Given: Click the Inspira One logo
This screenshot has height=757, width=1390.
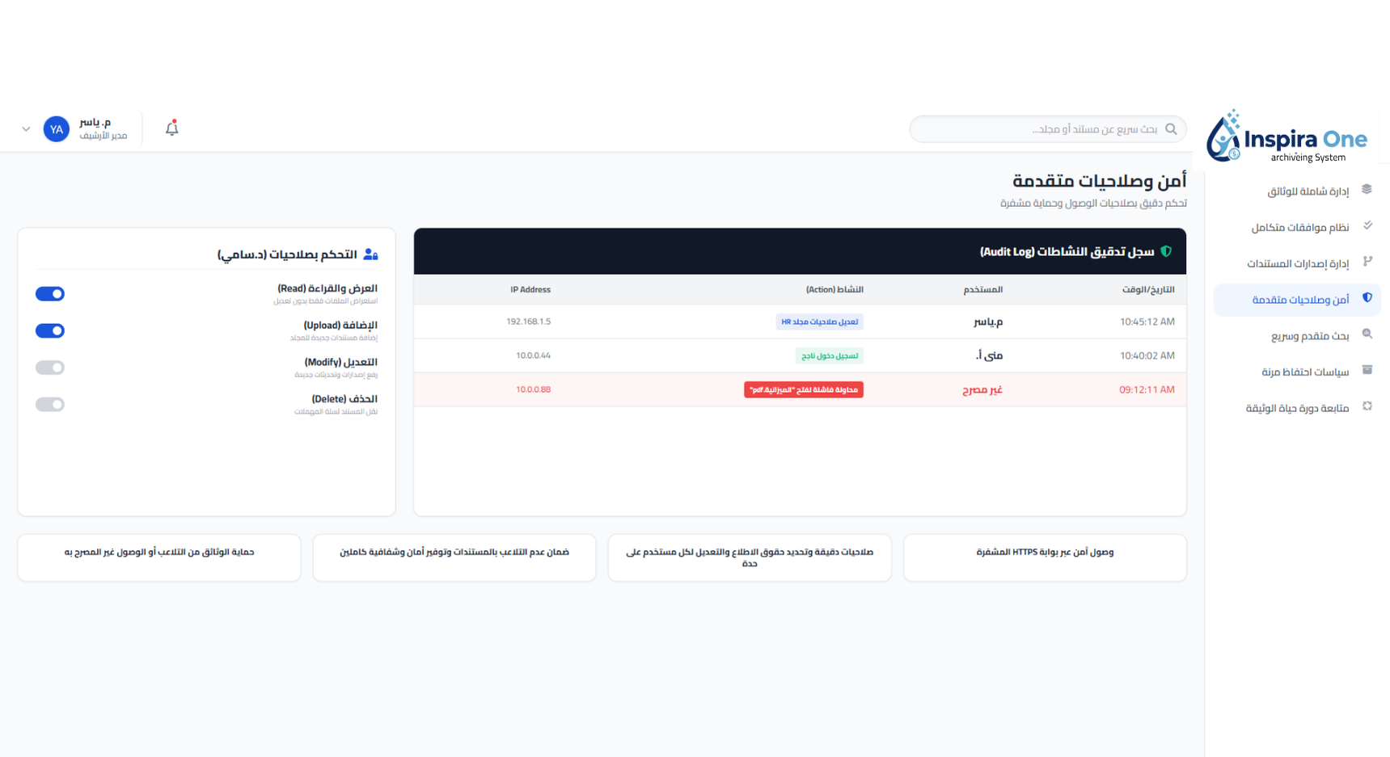Looking at the screenshot, I should click(1286, 136).
